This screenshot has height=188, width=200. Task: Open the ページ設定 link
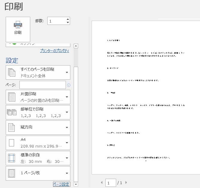tap(61, 184)
